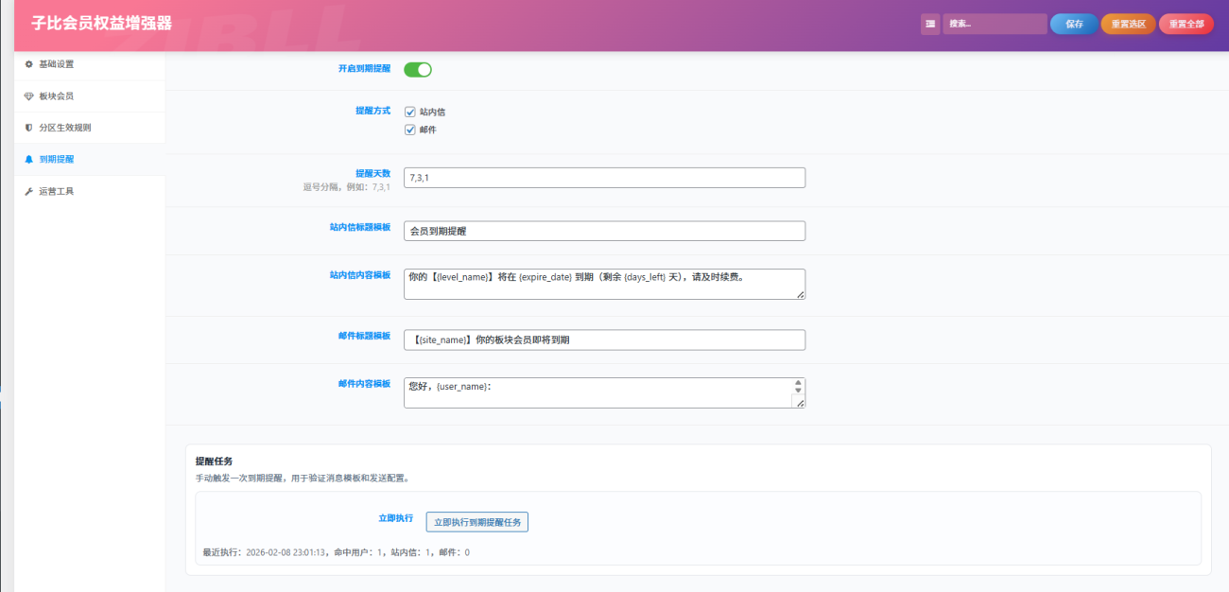Screen dimensions: 1229x592
Task: Click the shield icon beside 分区生效规则
Action: 28,128
